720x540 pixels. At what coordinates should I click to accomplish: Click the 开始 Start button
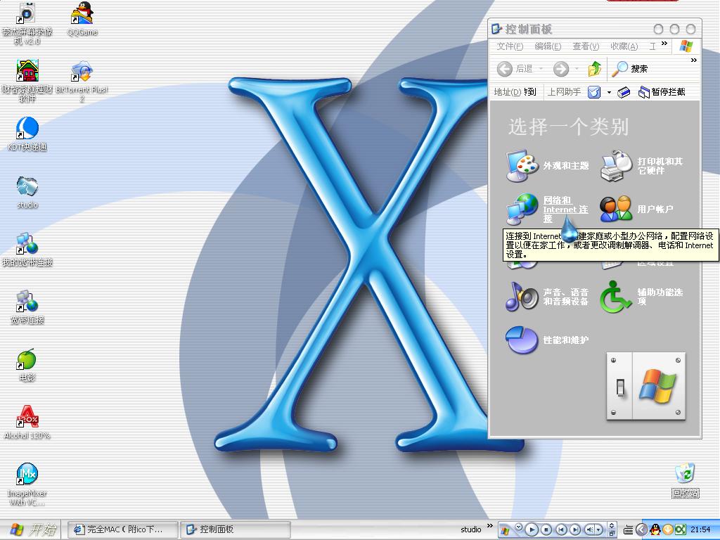point(32,530)
